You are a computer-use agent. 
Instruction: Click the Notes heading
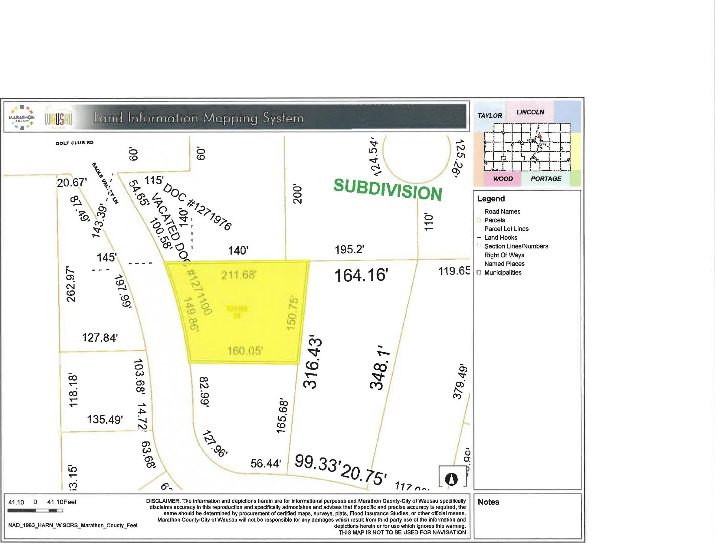click(488, 502)
